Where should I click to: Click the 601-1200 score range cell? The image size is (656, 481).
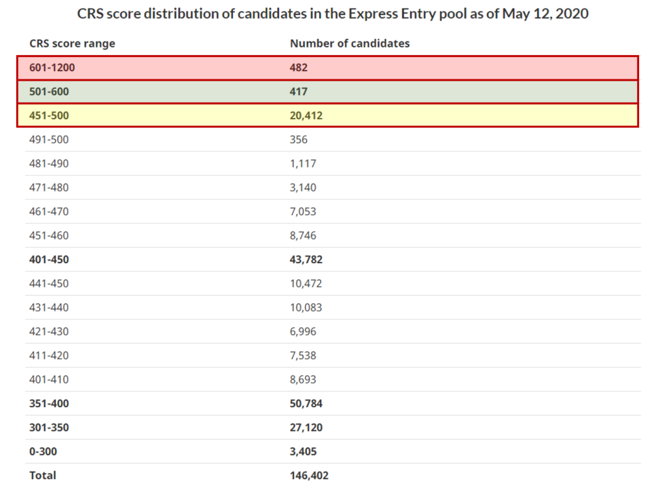pyautogui.click(x=52, y=67)
